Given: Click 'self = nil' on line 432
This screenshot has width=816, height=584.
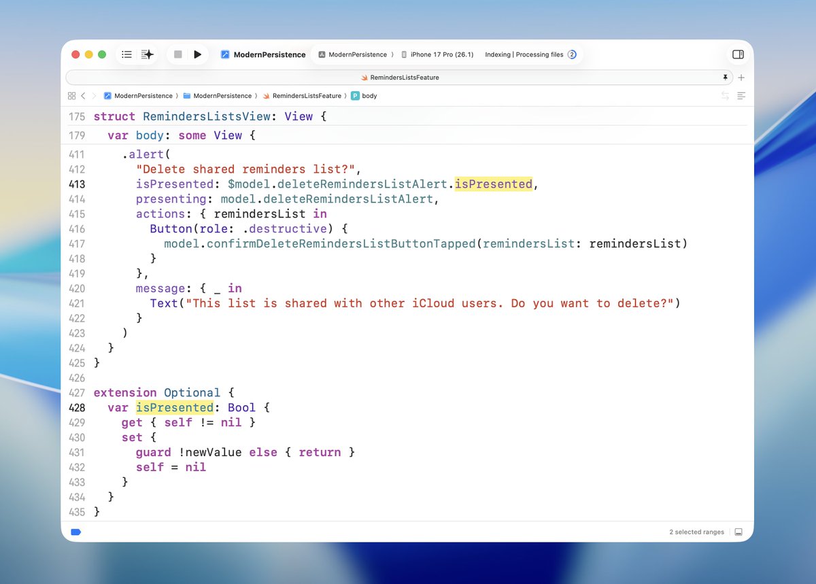Looking at the screenshot, I should pyautogui.click(x=171, y=467).
